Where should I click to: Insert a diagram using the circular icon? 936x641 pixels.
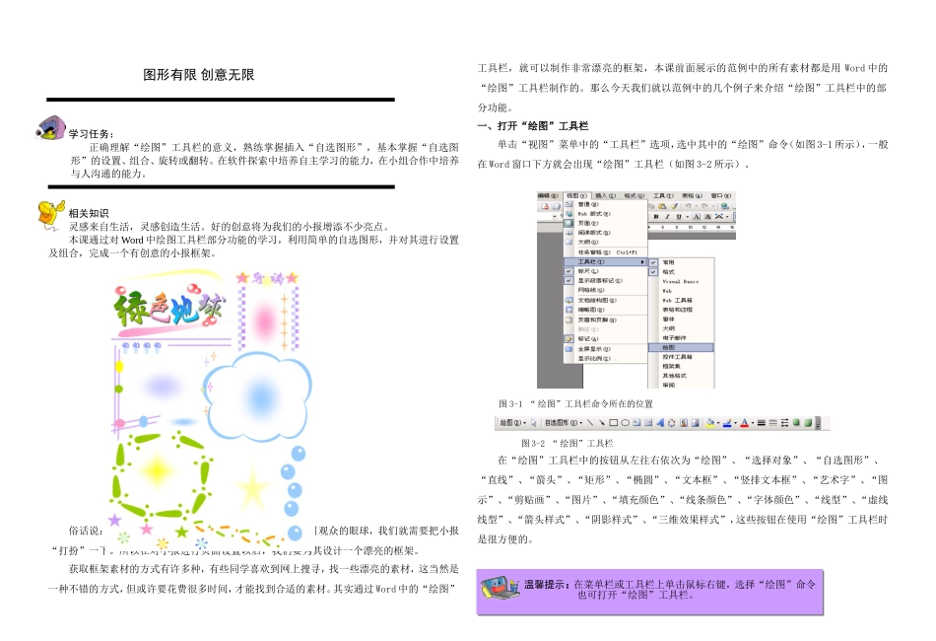[x=672, y=422]
